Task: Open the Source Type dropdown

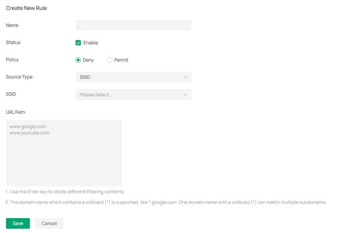Action: 134,77
